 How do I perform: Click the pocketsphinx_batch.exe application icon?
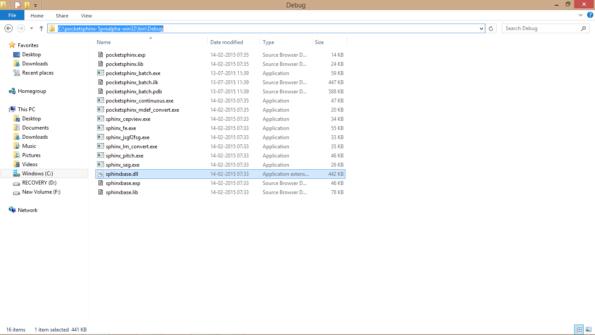point(101,73)
